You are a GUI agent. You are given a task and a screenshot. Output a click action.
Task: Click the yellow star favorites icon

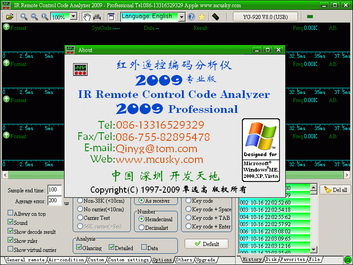[x=202, y=17]
